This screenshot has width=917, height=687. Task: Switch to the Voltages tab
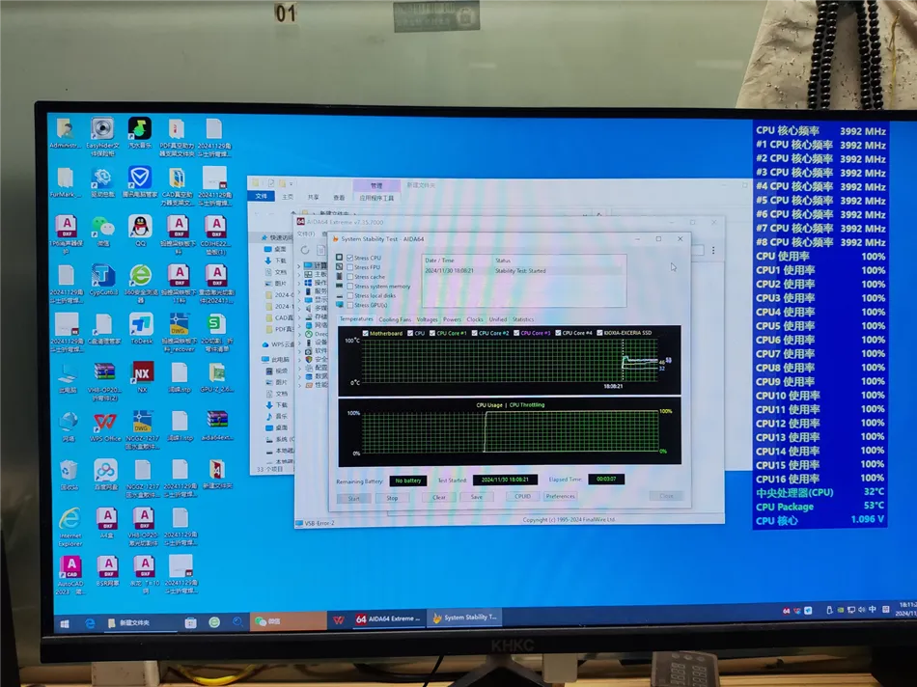(x=427, y=319)
